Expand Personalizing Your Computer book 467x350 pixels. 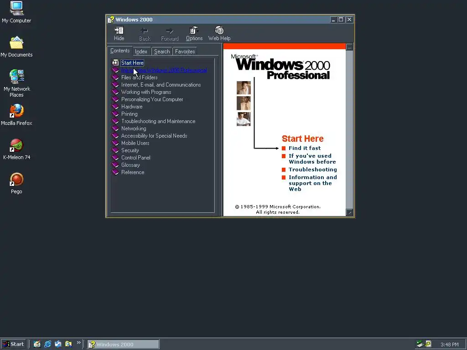pos(152,99)
